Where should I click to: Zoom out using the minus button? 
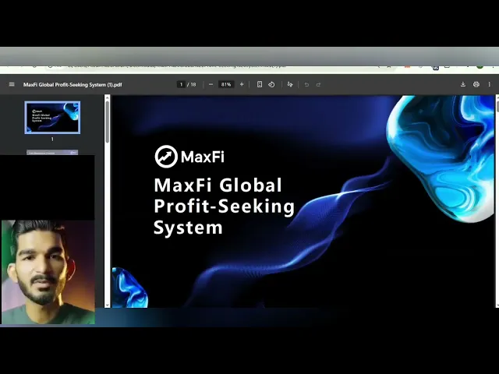pos(211,84)
